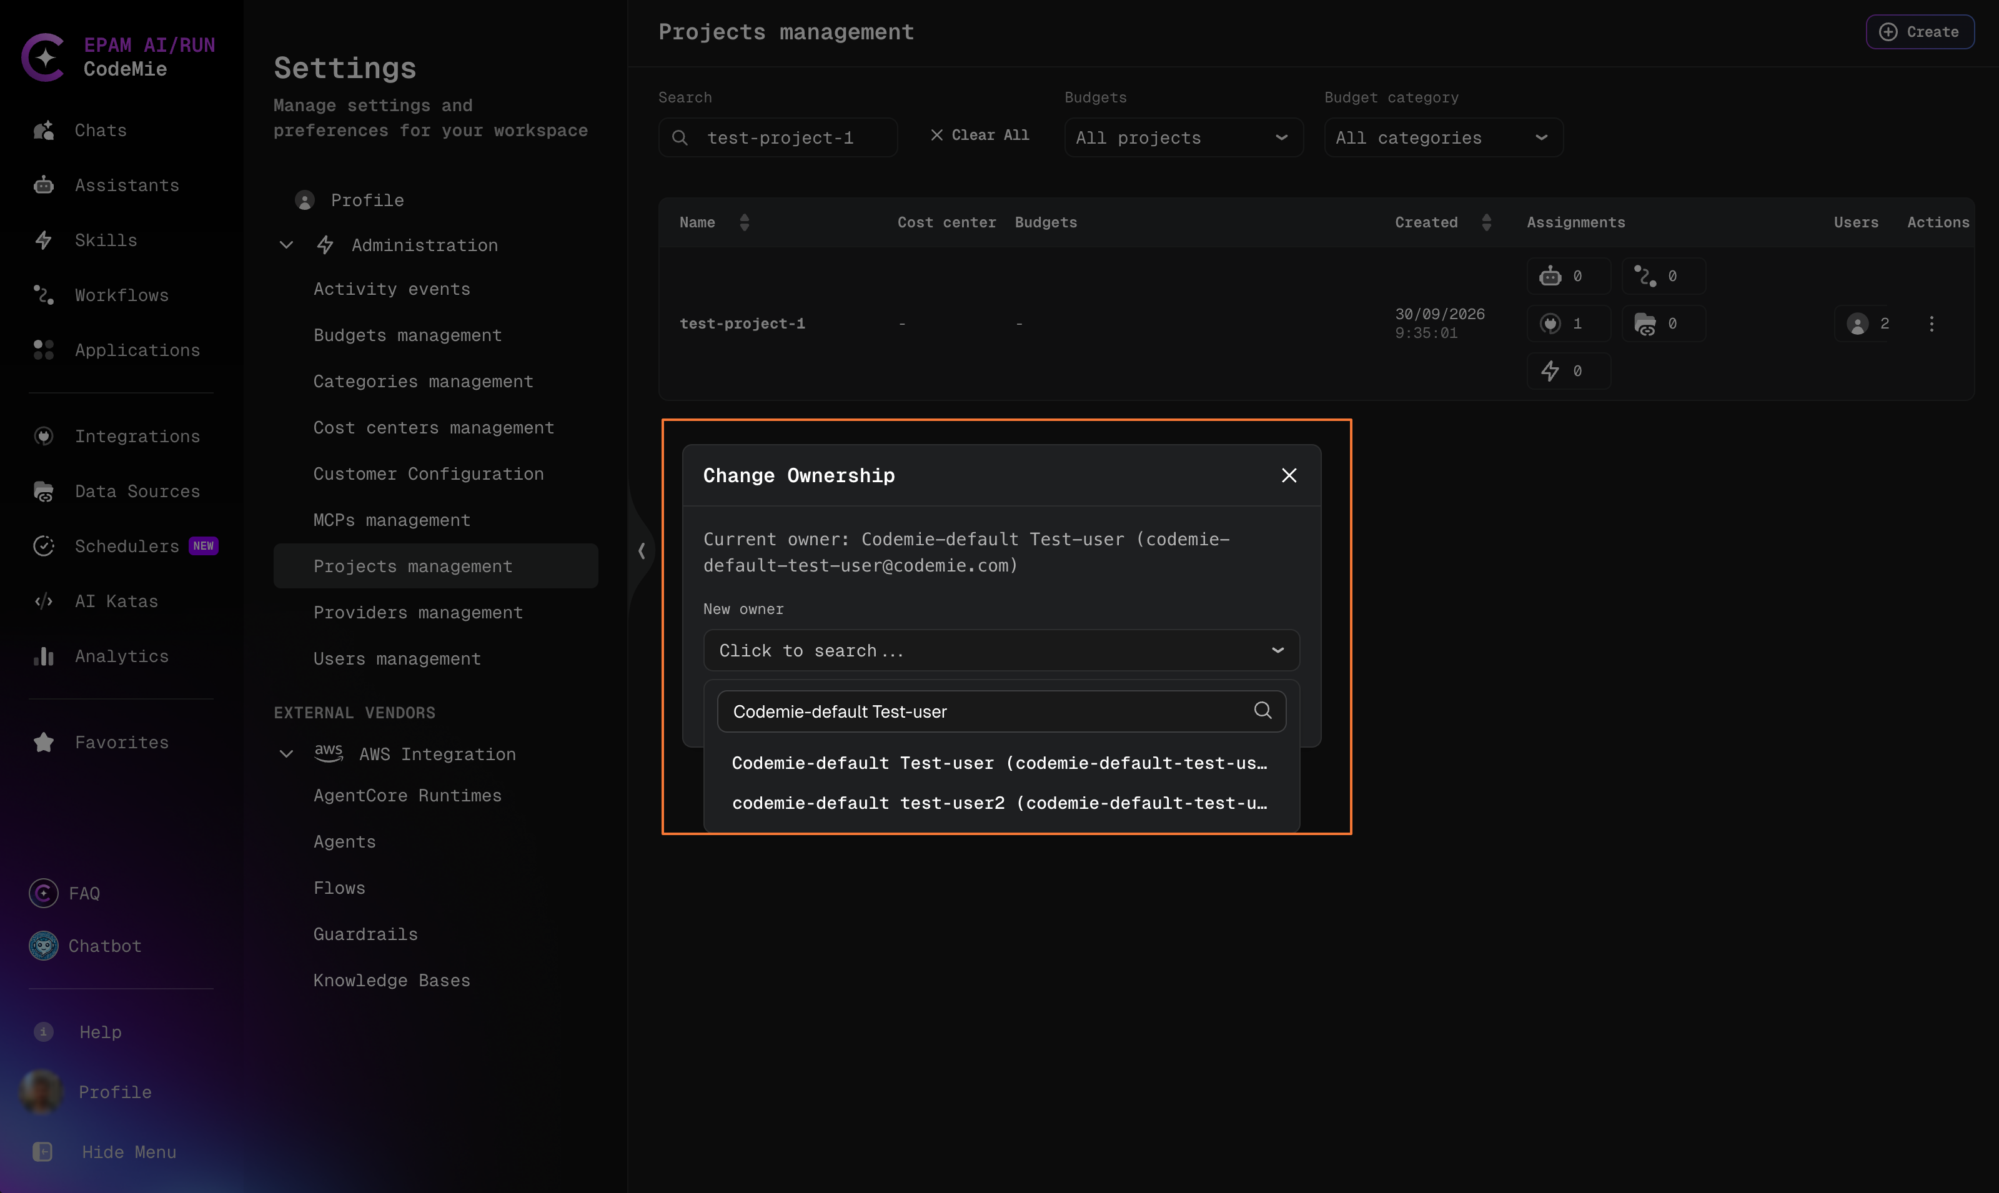Open Customer Configuration
The width and height of the screenshot is (1999, 1193).
pos(429,473)
